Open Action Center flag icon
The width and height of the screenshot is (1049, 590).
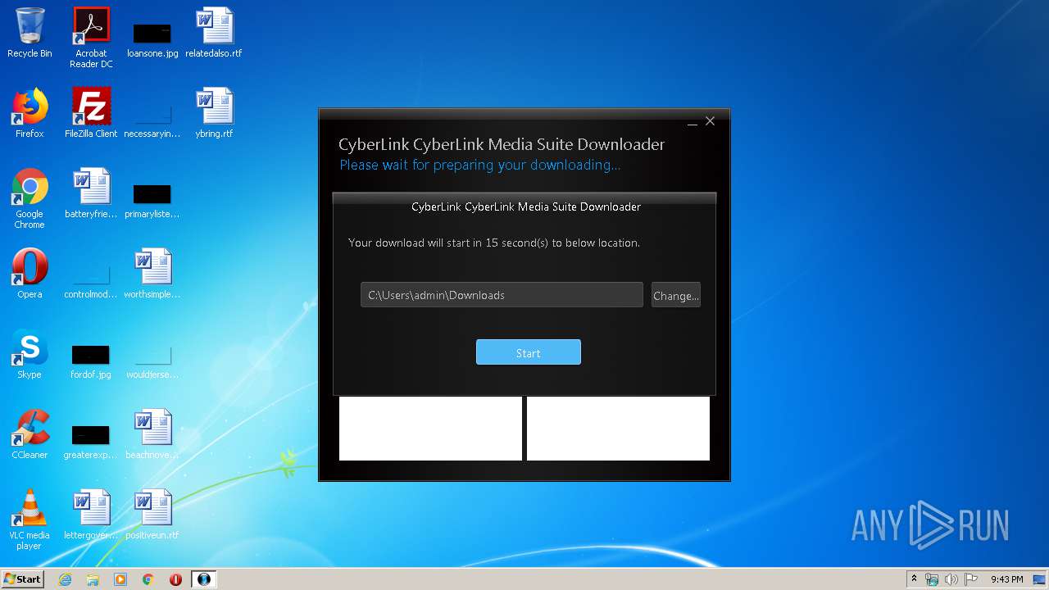pos(971,579)
